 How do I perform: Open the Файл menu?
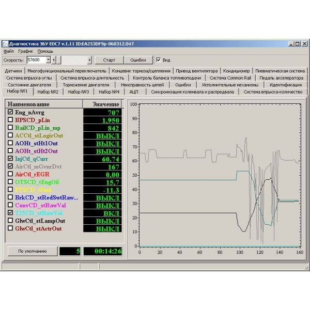[x=9, y=51]
